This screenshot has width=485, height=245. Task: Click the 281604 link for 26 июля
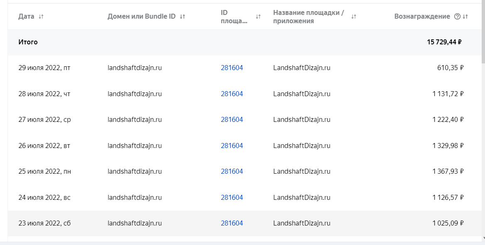(x=232, y=146)
